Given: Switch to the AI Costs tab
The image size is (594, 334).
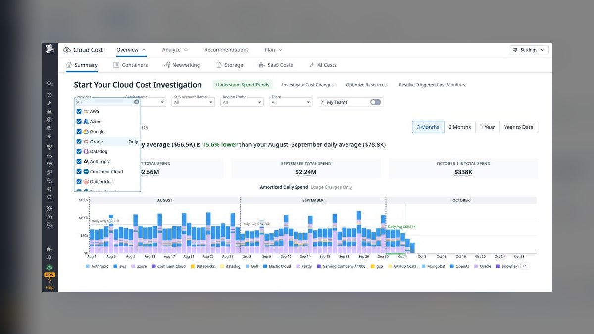Looking at the screenshot, I should pyautogui.click(x=323, y=65).
